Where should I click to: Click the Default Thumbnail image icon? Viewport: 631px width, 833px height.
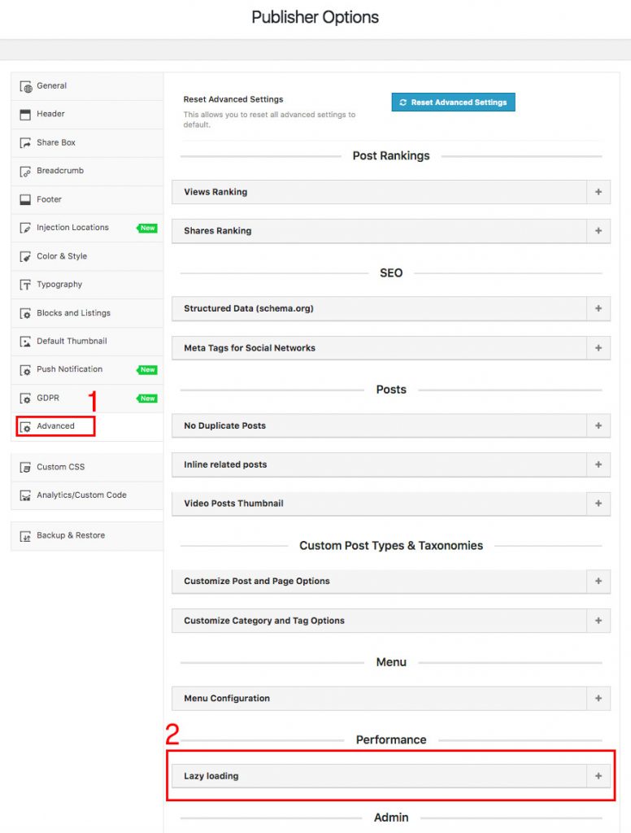point(25,342)
